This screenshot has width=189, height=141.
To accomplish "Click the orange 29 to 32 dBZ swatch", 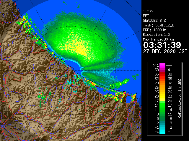I will click(x=162, y=83).
